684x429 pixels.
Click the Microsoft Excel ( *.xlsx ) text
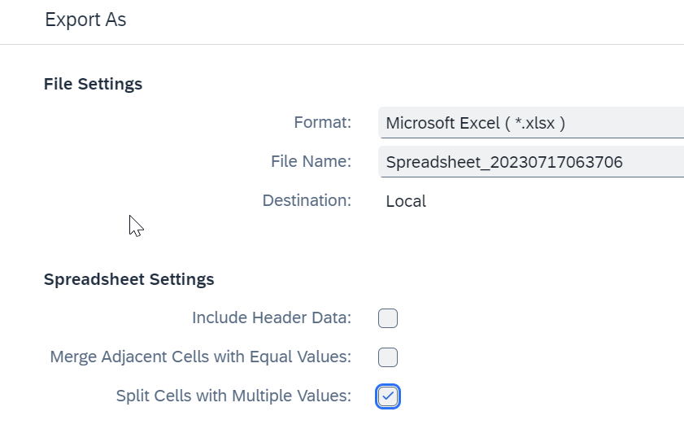click(x=476, y=123)
